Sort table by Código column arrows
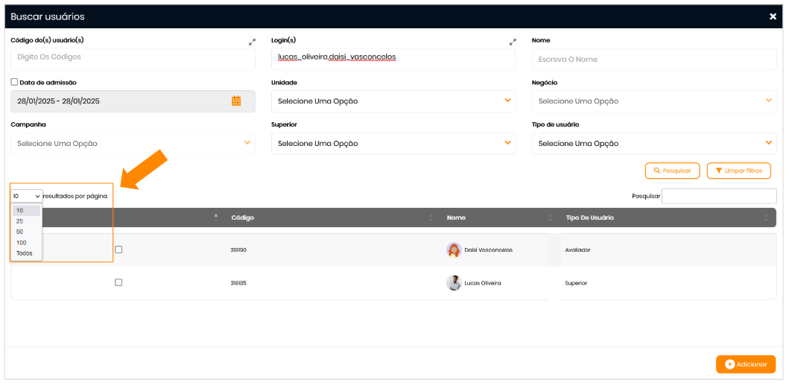 pyautogui.click(x=431, y=218)
